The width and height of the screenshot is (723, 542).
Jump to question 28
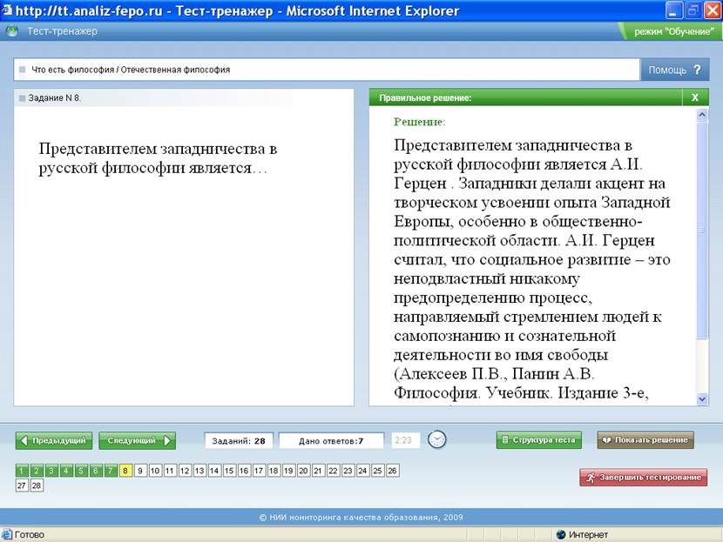[37, 485]
